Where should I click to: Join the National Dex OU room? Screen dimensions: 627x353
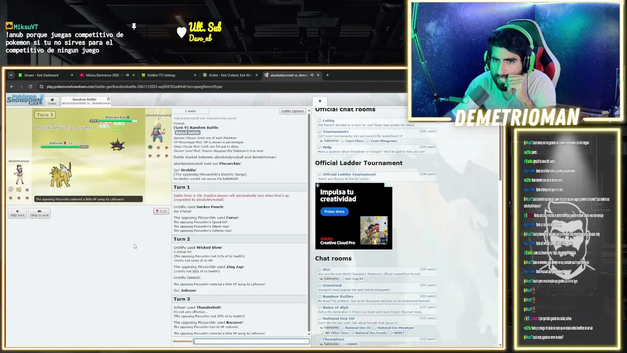tap(377, 321)
